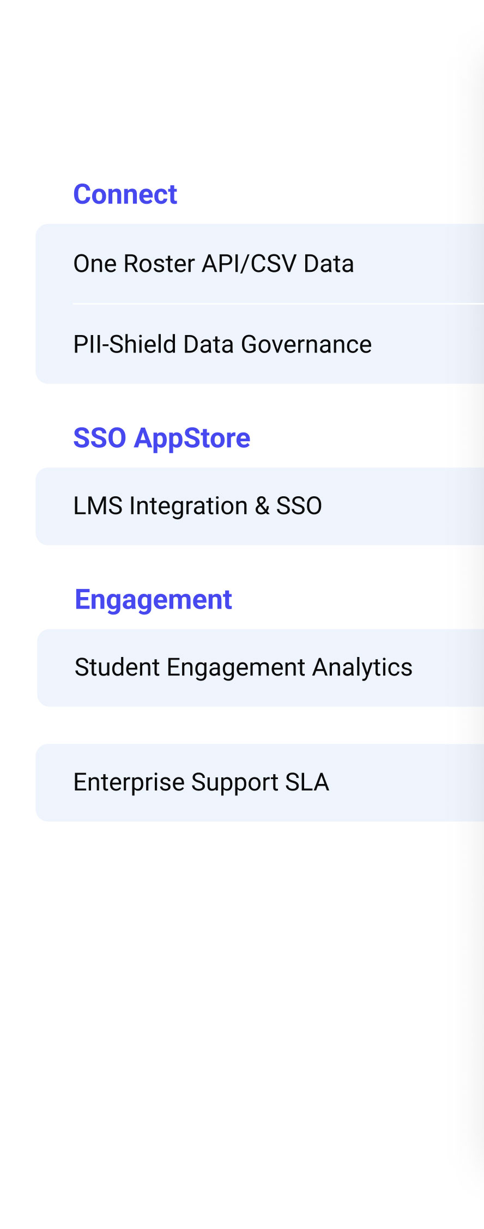Click divider line between One Roster and PII-Shield
Image resolution: width=484 pixels, height=1229 pixels.
tap(273, 303)
